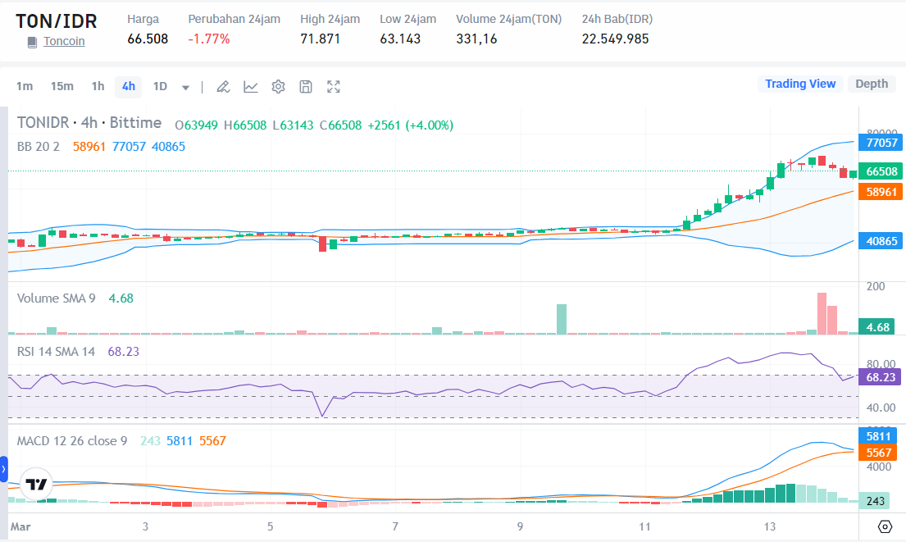Click the 77057 BB upper legend value
Screen dimensions: 906x542
(x=129, y=147)
